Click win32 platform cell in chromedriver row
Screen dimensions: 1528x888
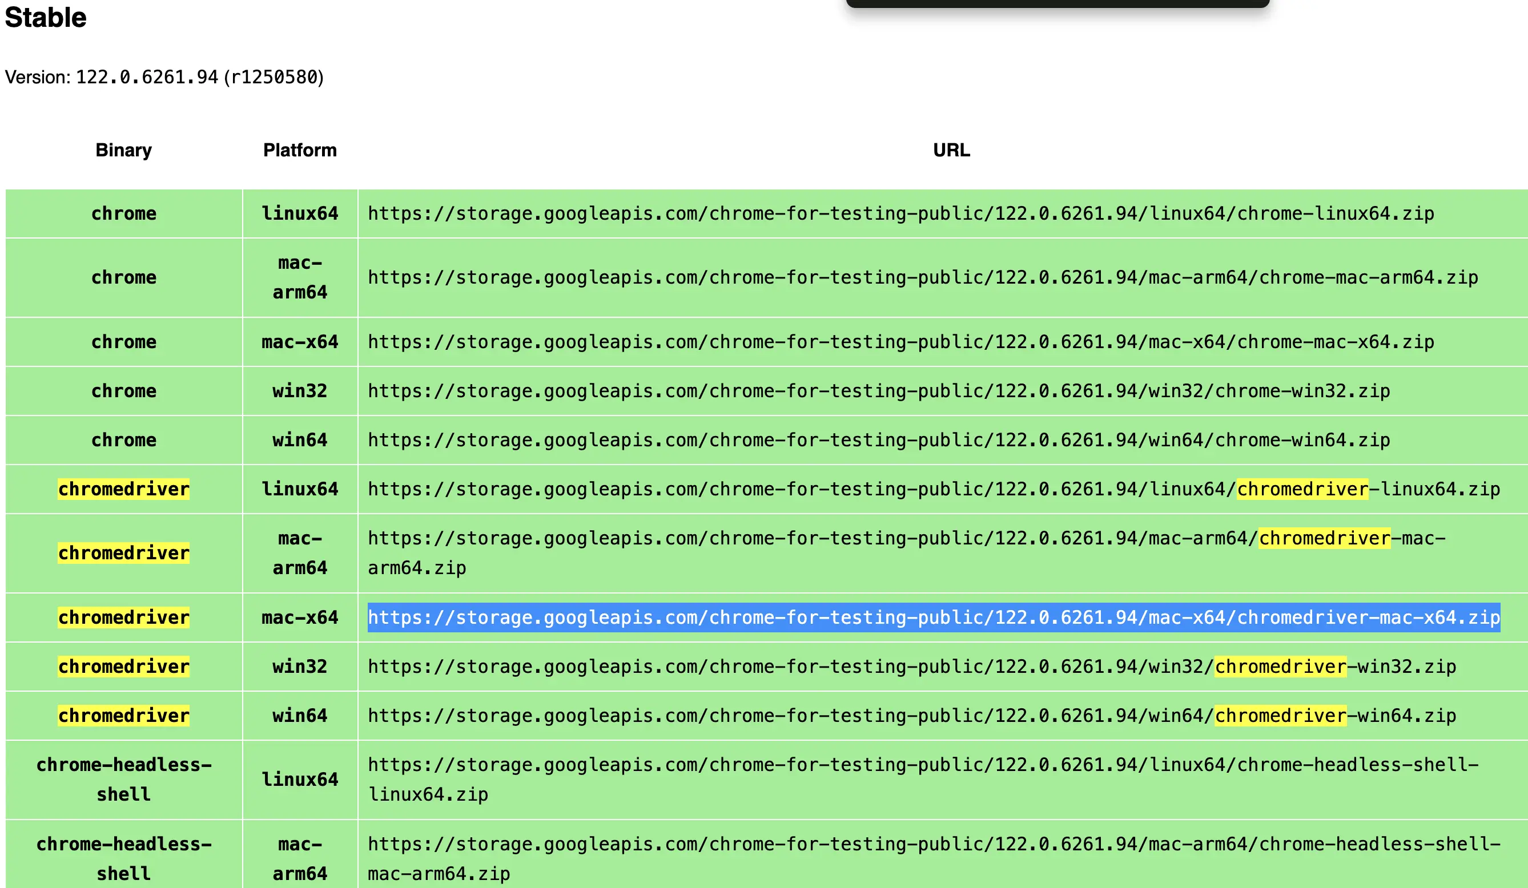[300, 667]
